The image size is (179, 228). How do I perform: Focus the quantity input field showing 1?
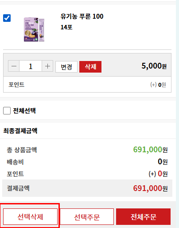(31, 66)
